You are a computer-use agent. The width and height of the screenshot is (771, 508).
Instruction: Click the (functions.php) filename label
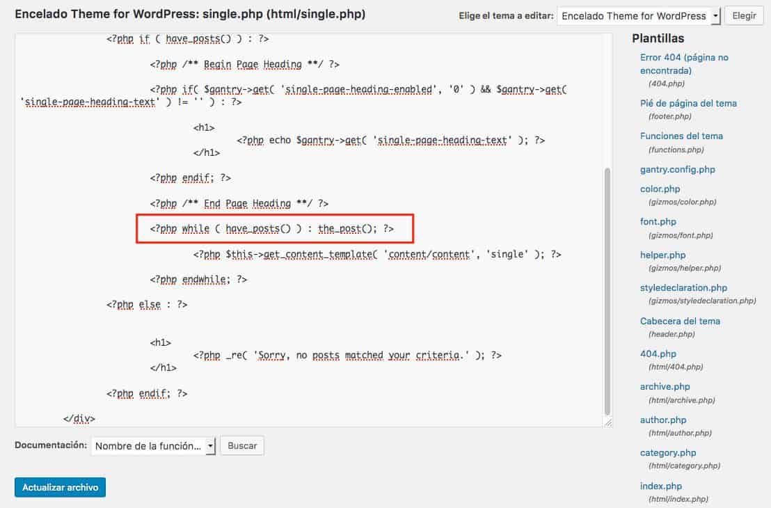[676, 150]
